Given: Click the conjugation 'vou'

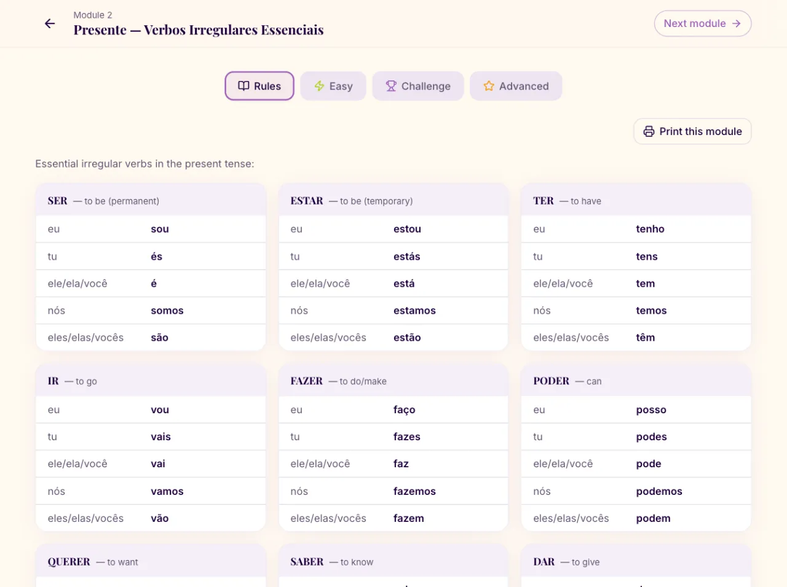Looking at the screenshot, I should click(x=160, y=410).
